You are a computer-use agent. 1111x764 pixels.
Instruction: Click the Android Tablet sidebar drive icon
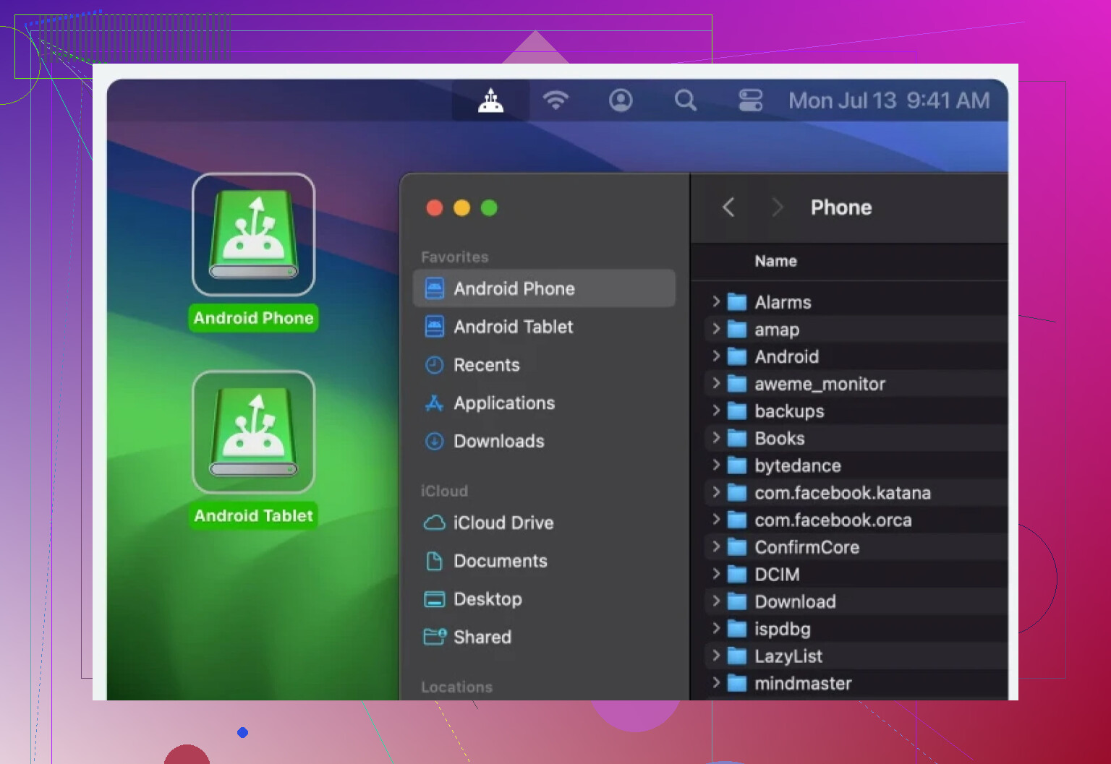click(435, 327)
